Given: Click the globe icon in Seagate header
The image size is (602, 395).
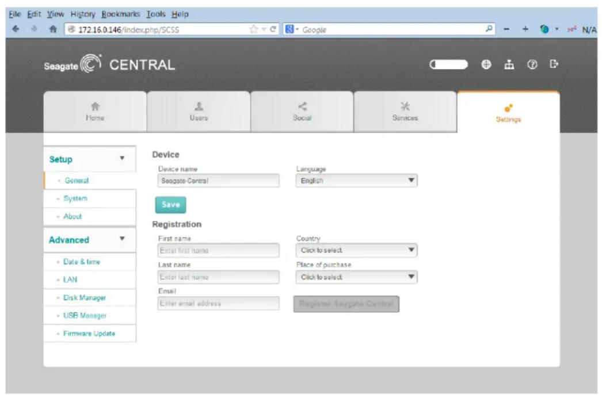Looking at the screenshot, I should (486, 64).
